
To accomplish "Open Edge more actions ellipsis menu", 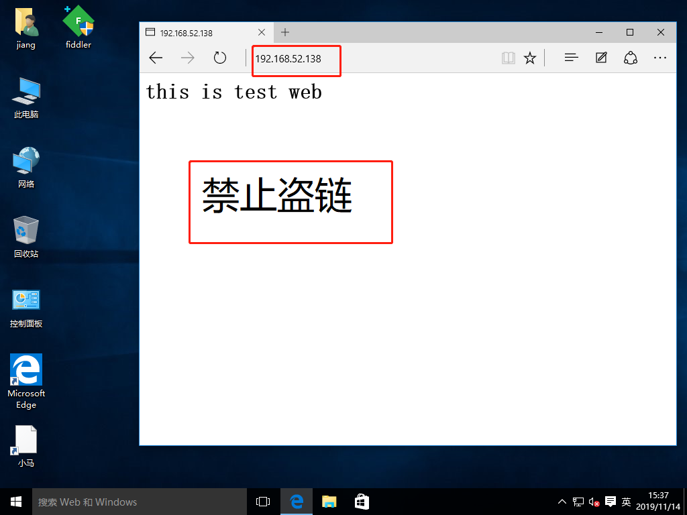I will [660, 58].
